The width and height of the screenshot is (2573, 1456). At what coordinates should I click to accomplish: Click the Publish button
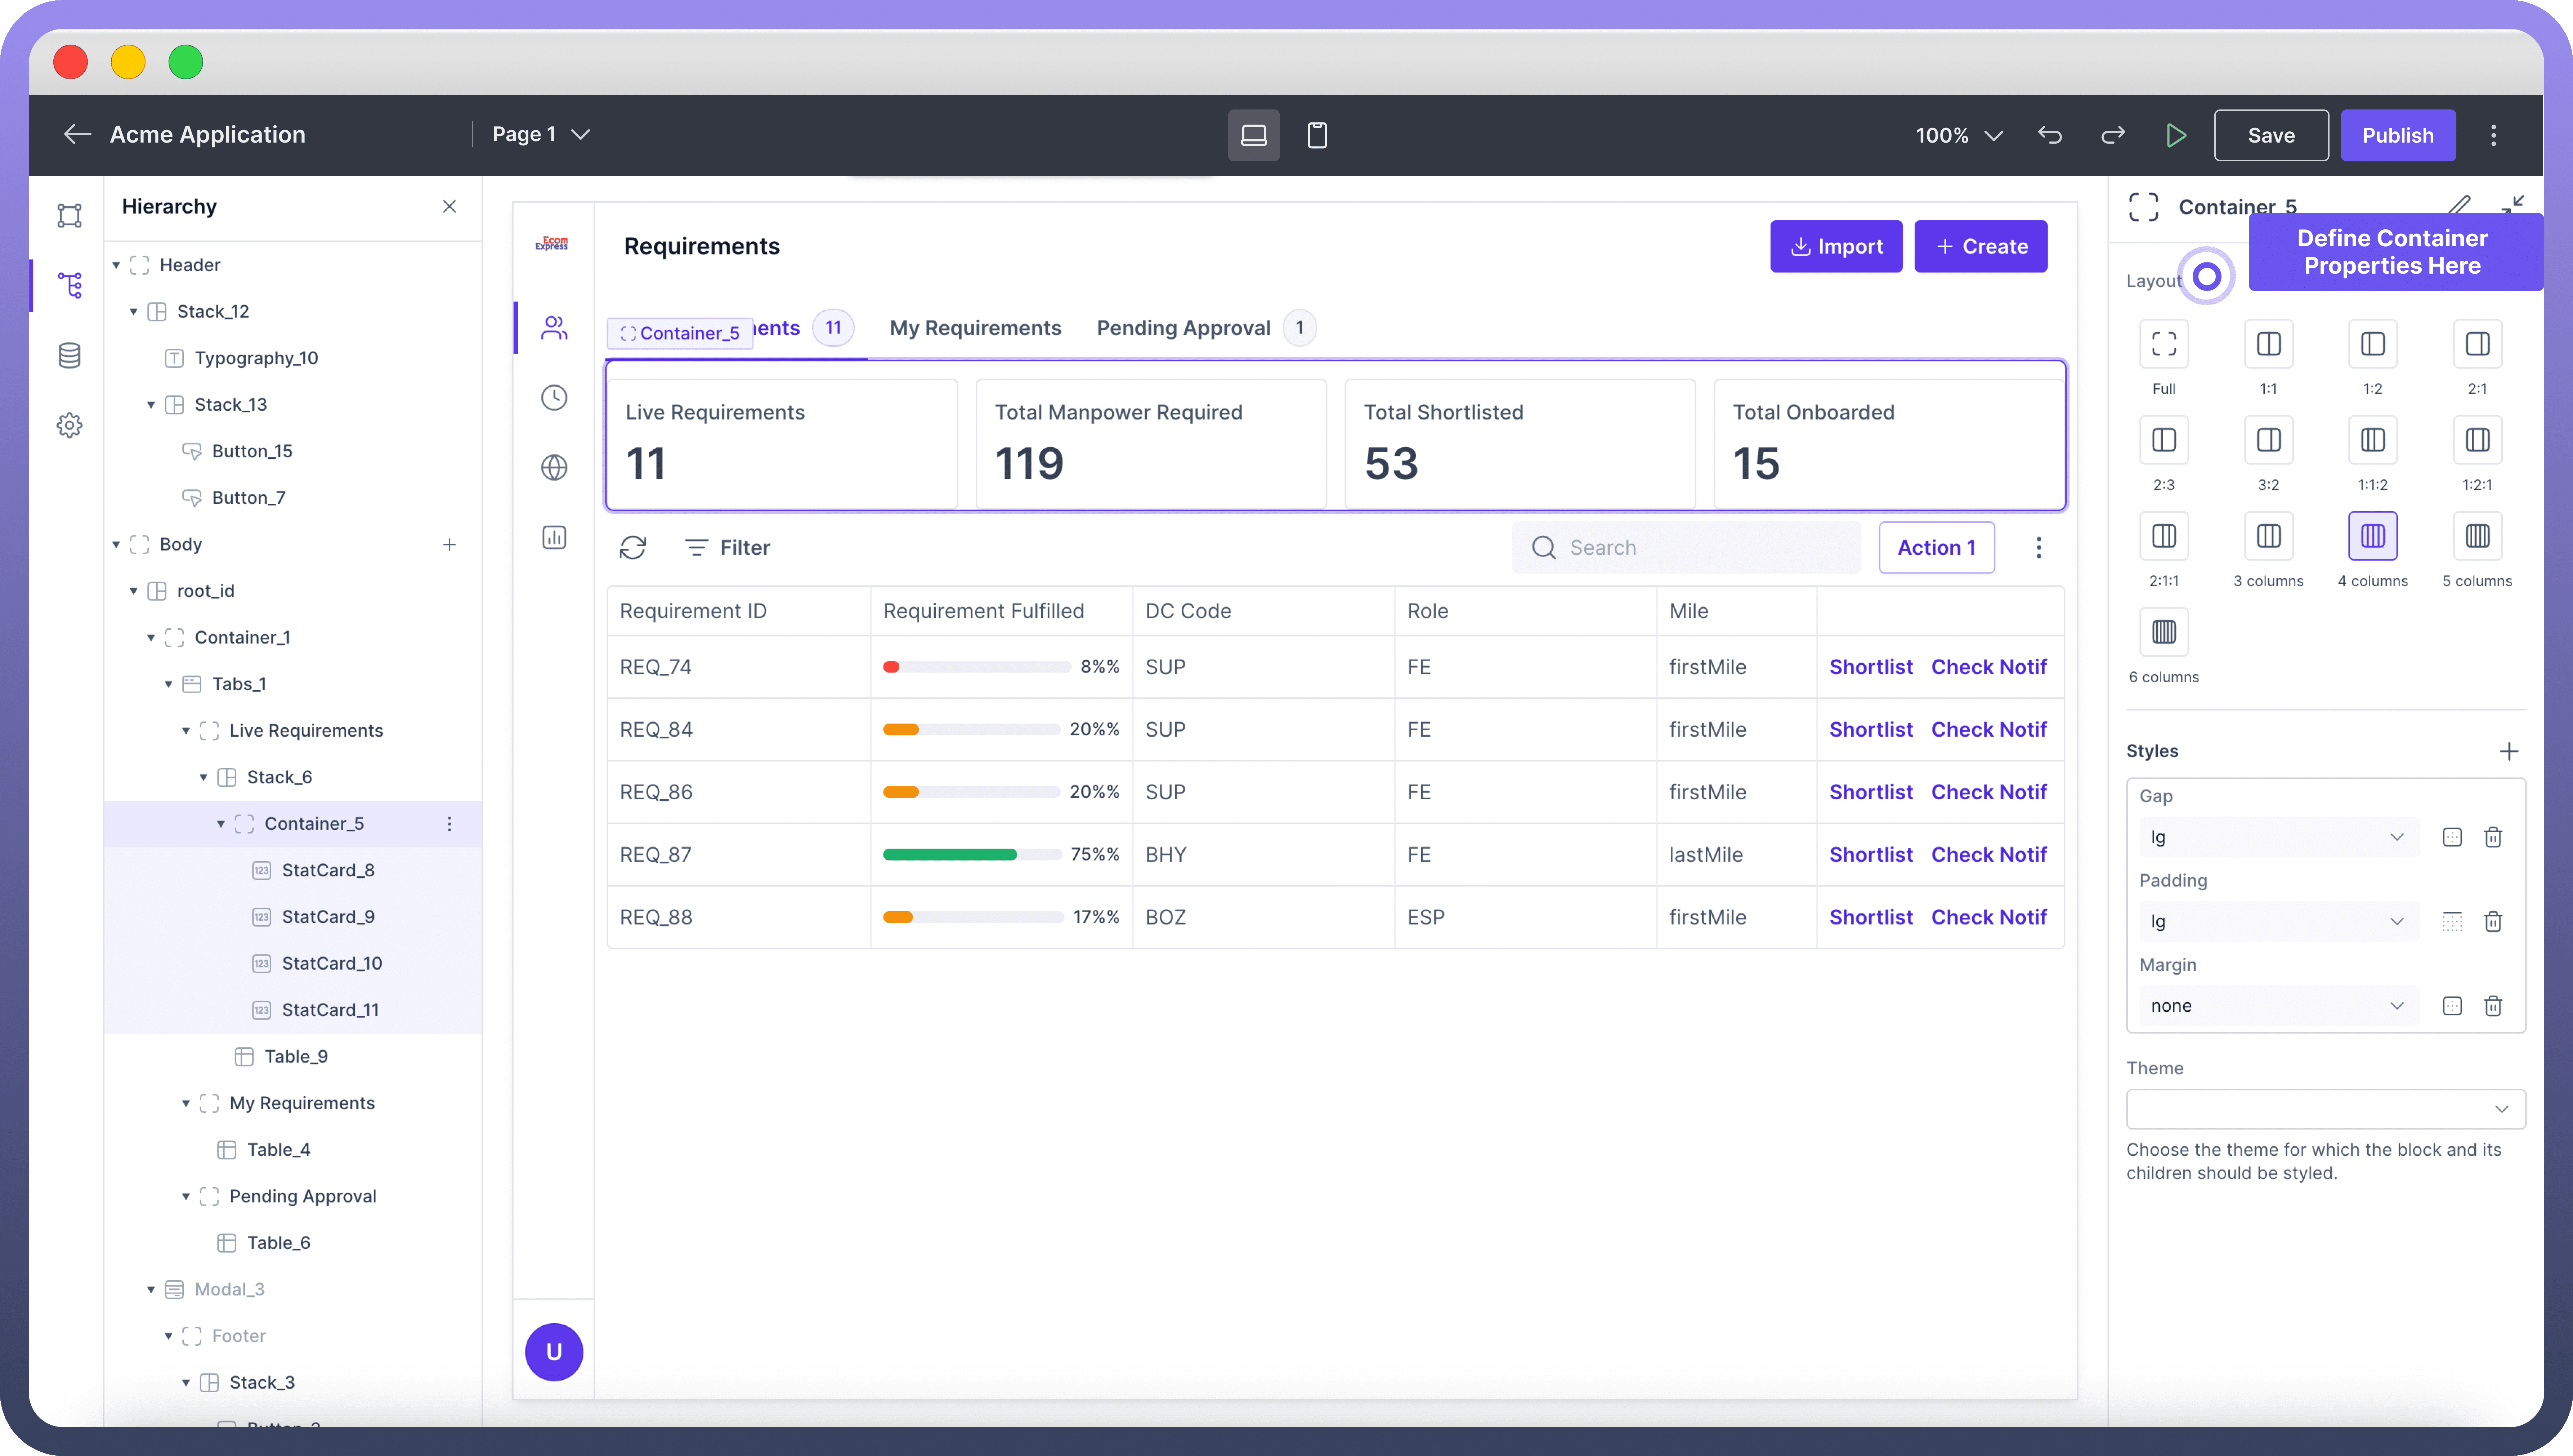2397,135
